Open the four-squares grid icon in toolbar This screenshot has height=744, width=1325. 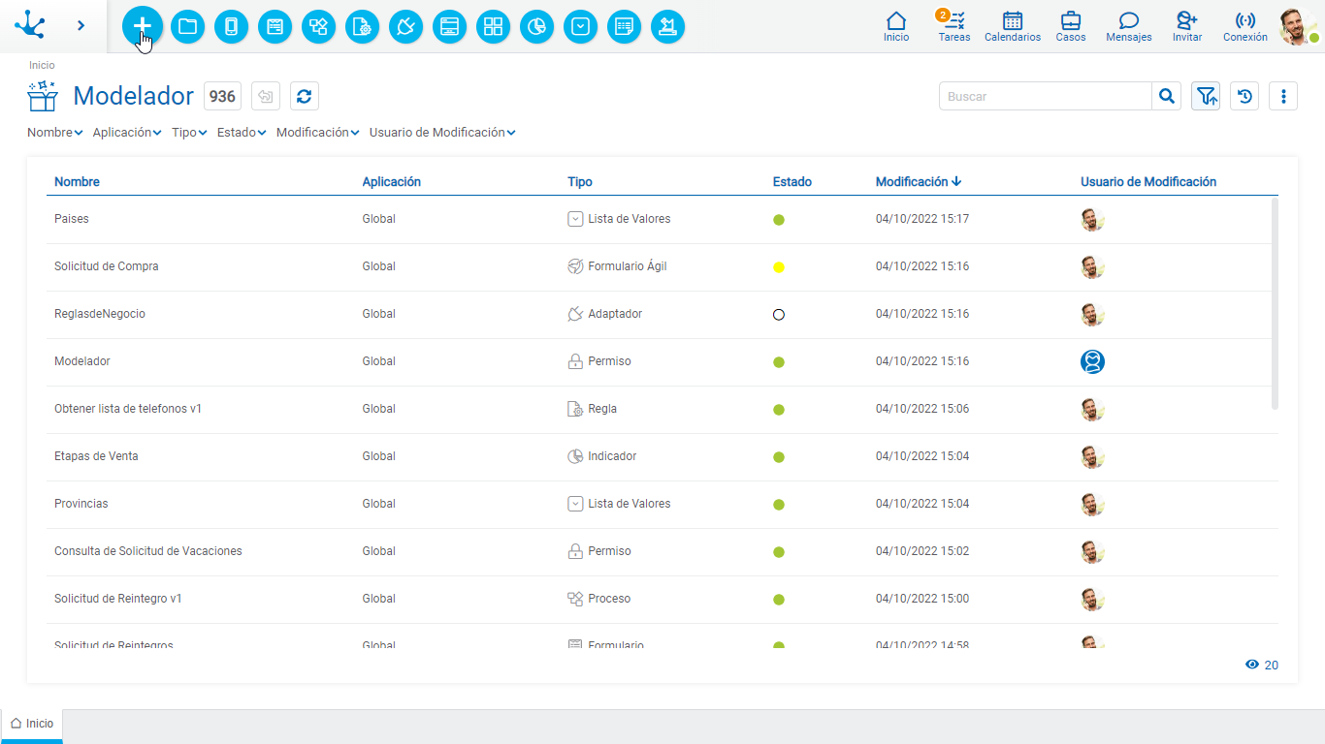point(493,26)
